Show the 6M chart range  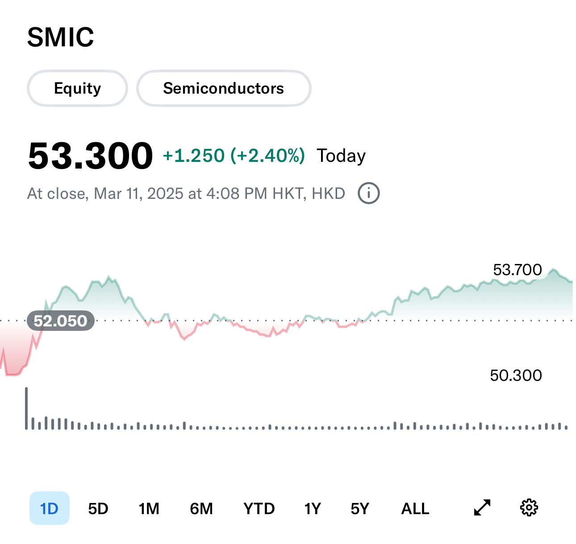click(x=201, y=508)
